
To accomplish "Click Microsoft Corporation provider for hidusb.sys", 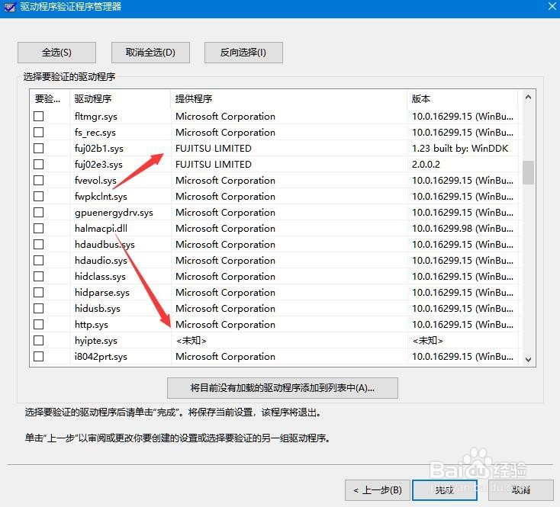I will click(225, 309).
